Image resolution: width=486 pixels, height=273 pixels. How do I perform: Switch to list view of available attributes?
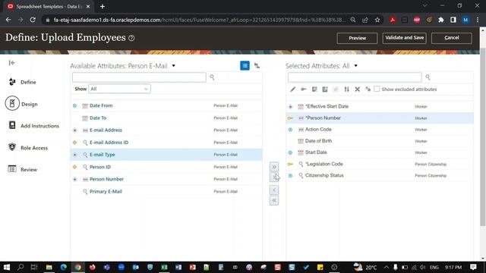(x=245, y=66)
